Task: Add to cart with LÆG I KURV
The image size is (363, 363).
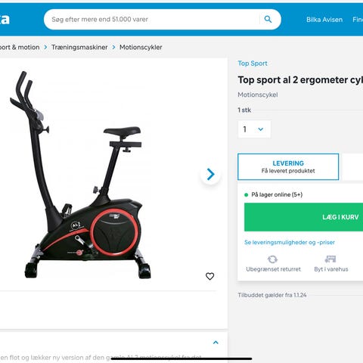Action: (x=304, y=217)
